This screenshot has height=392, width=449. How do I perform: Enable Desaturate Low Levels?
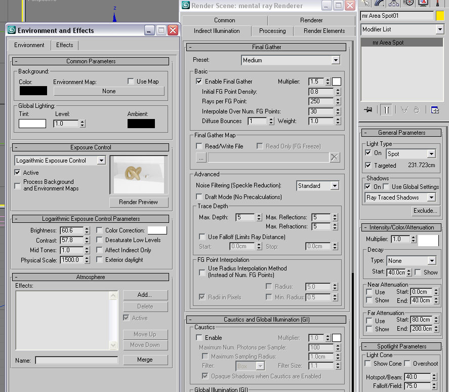pyautogui.click(x=99, y=240)
